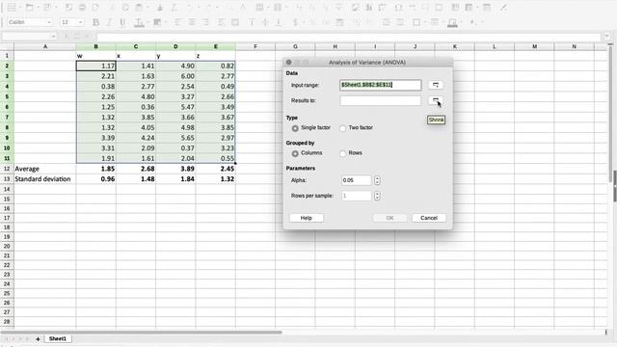This screenshot has width=617, height=347.
Task: Click the Insert Special Character icon
Action: tap(398, 7)
